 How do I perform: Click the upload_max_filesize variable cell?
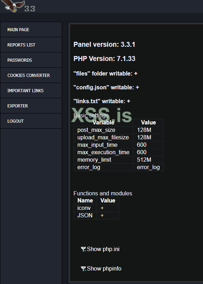click(103, 138)
